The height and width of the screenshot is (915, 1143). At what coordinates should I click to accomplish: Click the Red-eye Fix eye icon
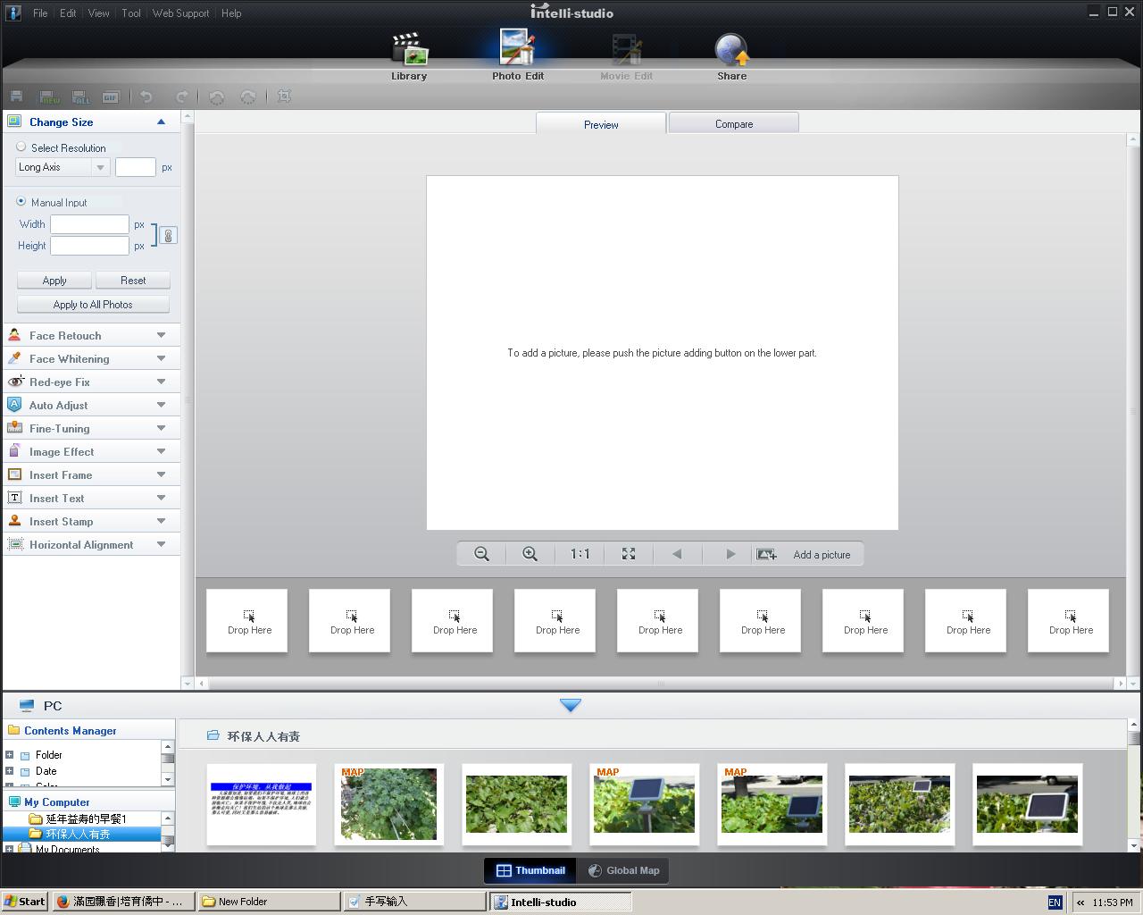[14, 382]
